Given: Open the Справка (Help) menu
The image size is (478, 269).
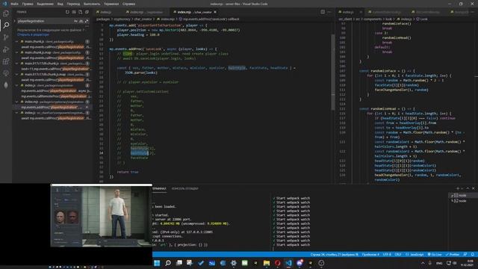Looking at the screenshot, I should [129, 4].
